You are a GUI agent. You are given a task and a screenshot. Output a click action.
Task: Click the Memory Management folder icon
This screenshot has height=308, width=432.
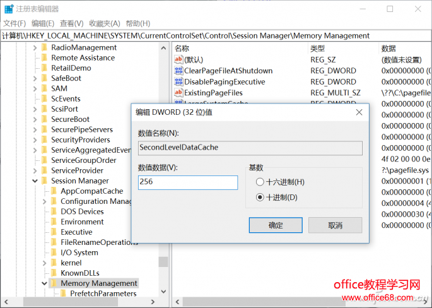[x=54, y=283]
